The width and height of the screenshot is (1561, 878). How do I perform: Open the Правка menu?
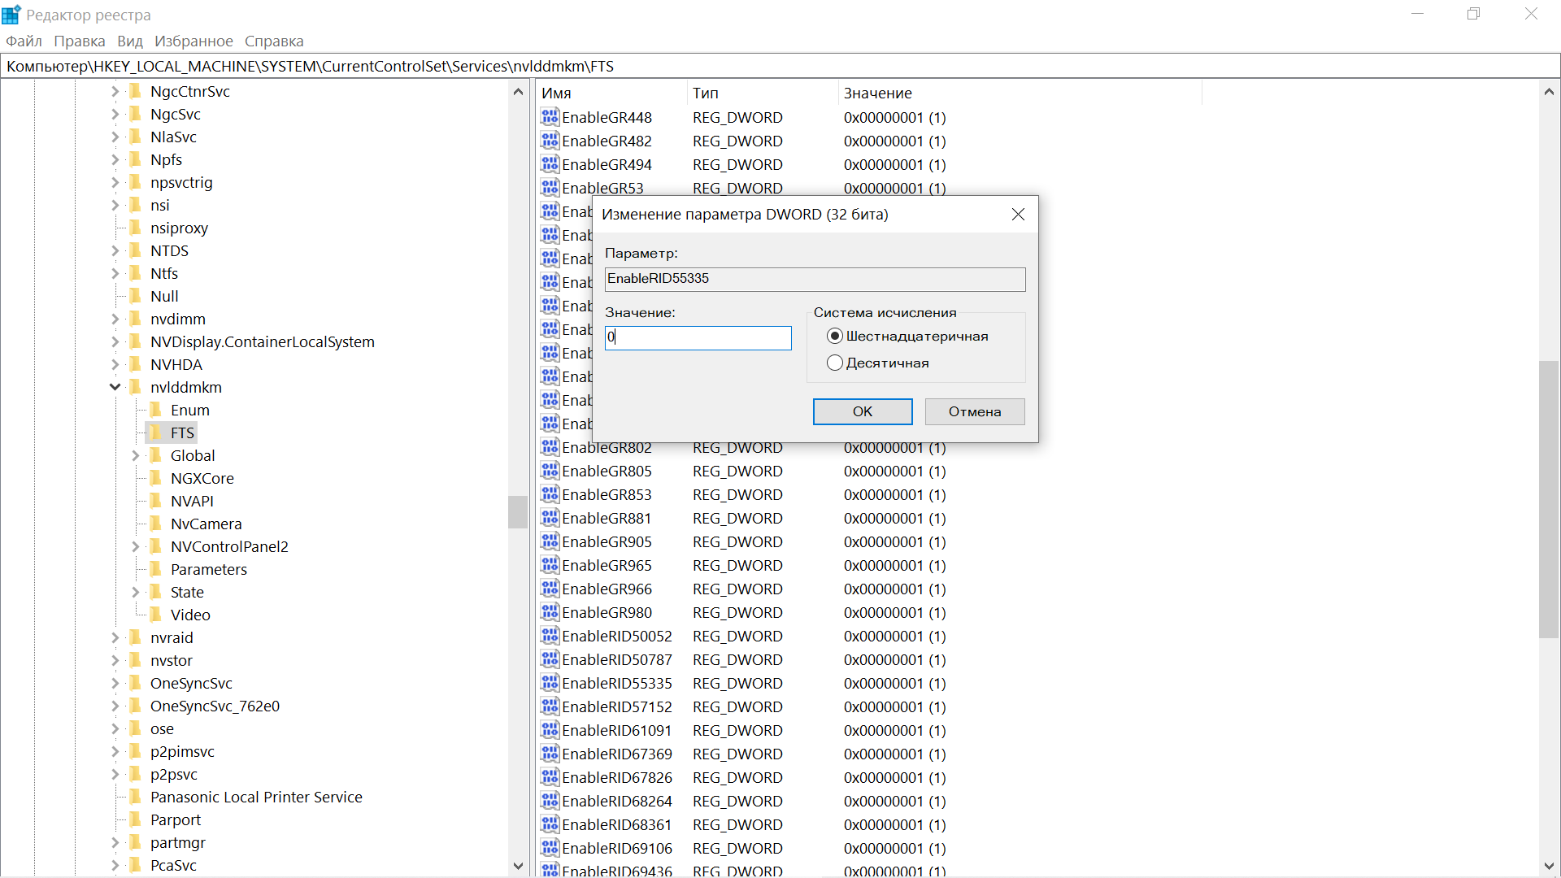(x=79, y=41)
